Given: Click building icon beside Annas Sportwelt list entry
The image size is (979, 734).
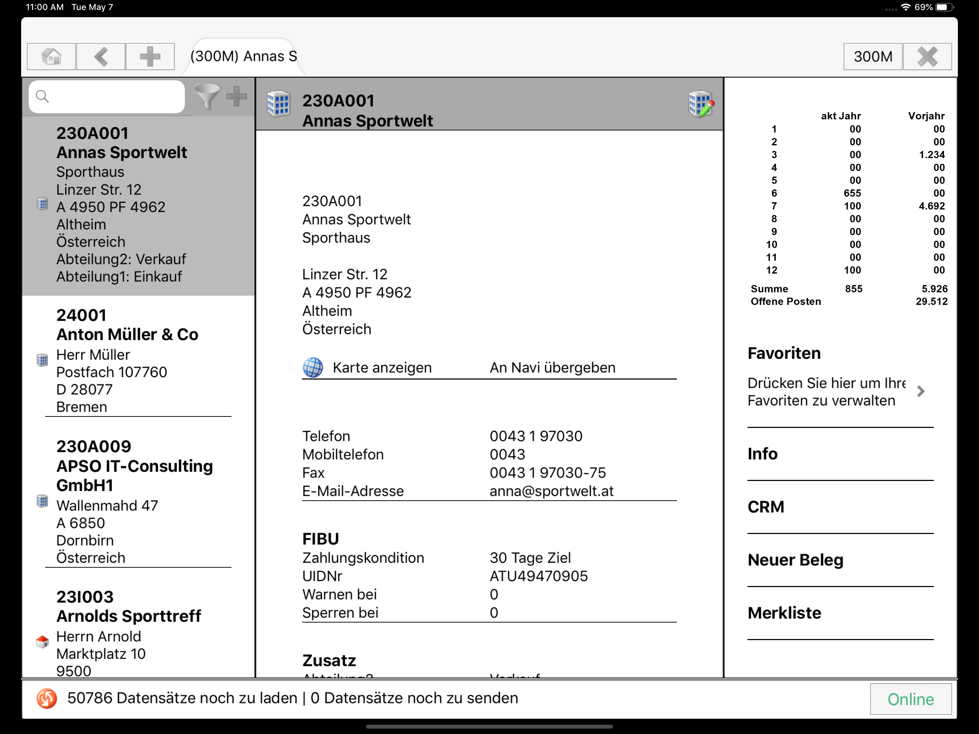Looking at the screenshot, I should (x=42, y=204).
